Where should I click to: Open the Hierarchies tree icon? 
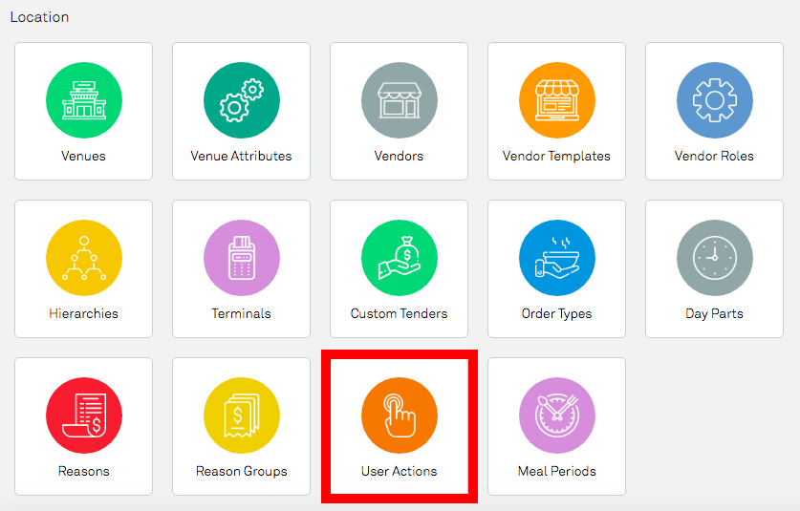pos(84,258)
